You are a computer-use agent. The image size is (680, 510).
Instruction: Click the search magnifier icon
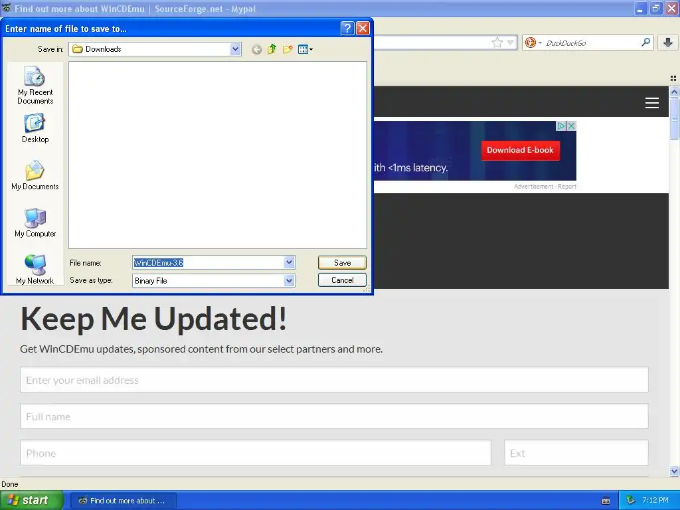(x=645, y=42)
